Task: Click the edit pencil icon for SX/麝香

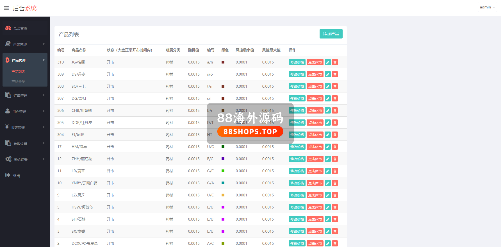Action: [x=327, y=231]
